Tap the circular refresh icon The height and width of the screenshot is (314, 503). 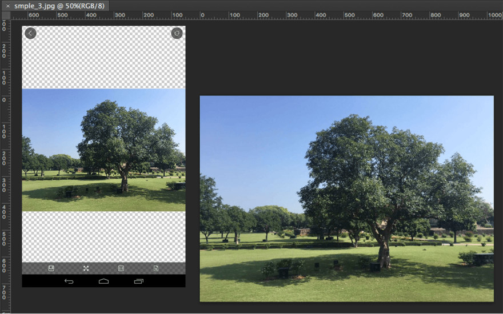click(x=177, y=34)
